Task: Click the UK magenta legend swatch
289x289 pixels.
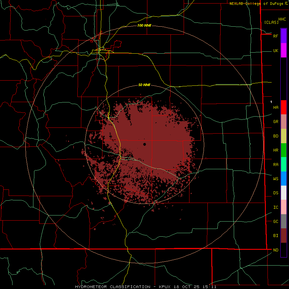Action: tap(284, 50)
